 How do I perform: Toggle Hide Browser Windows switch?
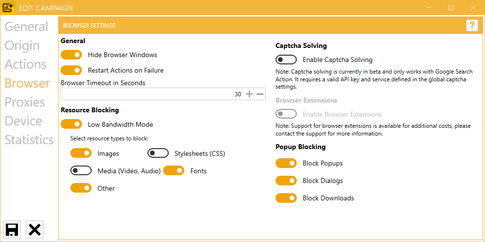coord(71,55)
